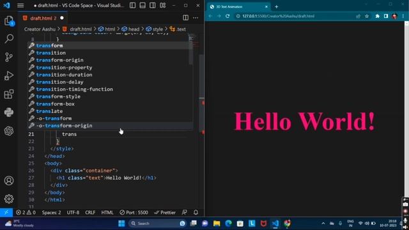Click the Prettier status bar item

(165, 213)
